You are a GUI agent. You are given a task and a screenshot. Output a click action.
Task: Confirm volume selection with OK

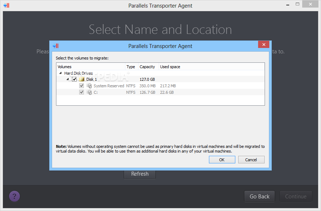222,160
